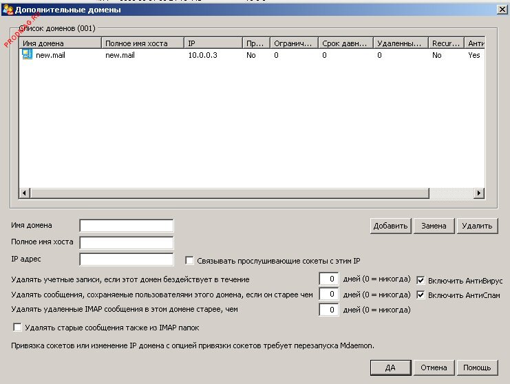The image size is (510, 384).
Task: Open help with the Помощь button
Action: 477,367
